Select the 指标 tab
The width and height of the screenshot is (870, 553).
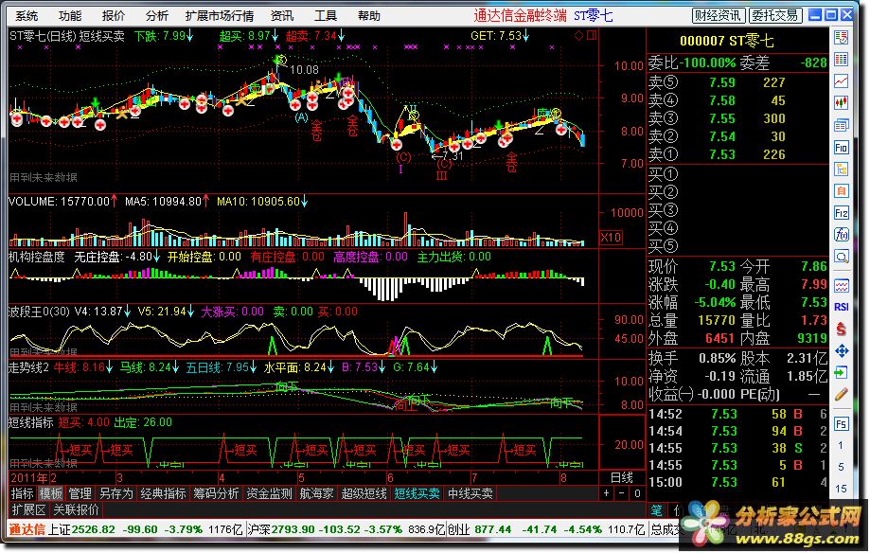[23, 493]
